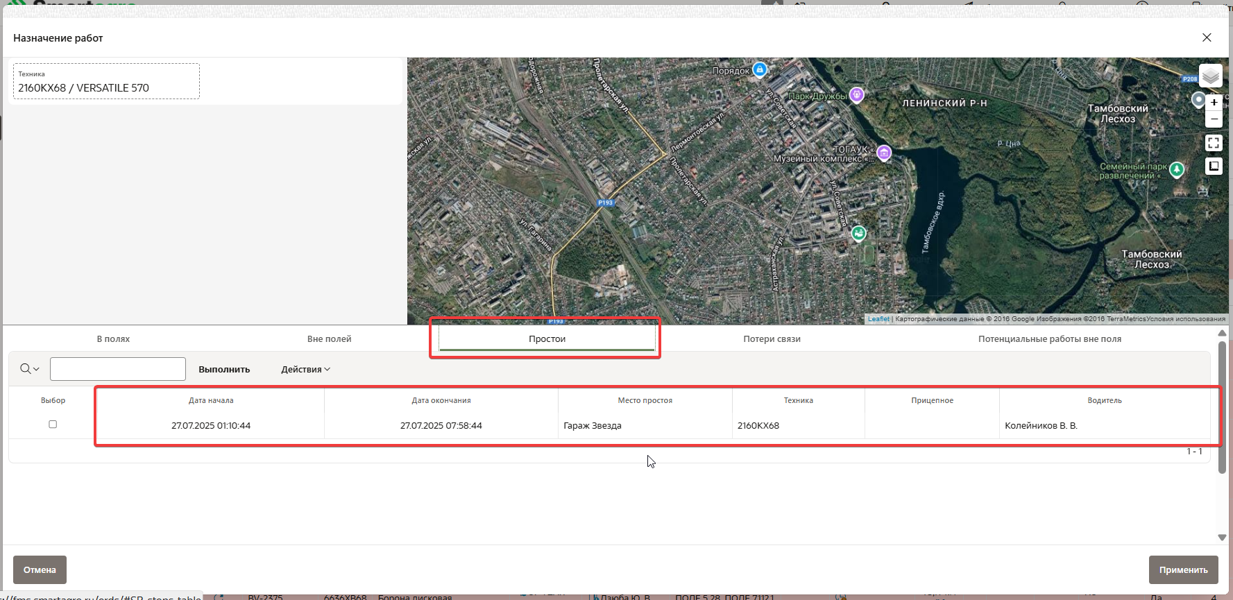This screenshot has width=1233, height=600.
Task: Focus the report search text field
Action: 118,369
